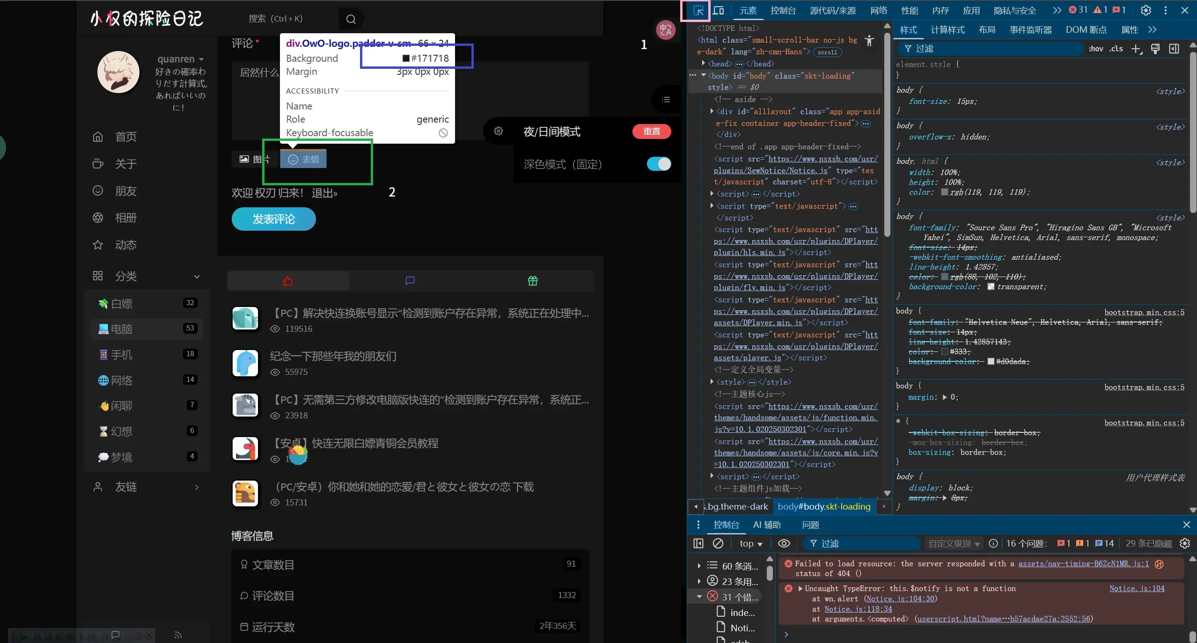Expand the 分类 categories chevron
1197x643 pixels.
(x=197, y=277)
